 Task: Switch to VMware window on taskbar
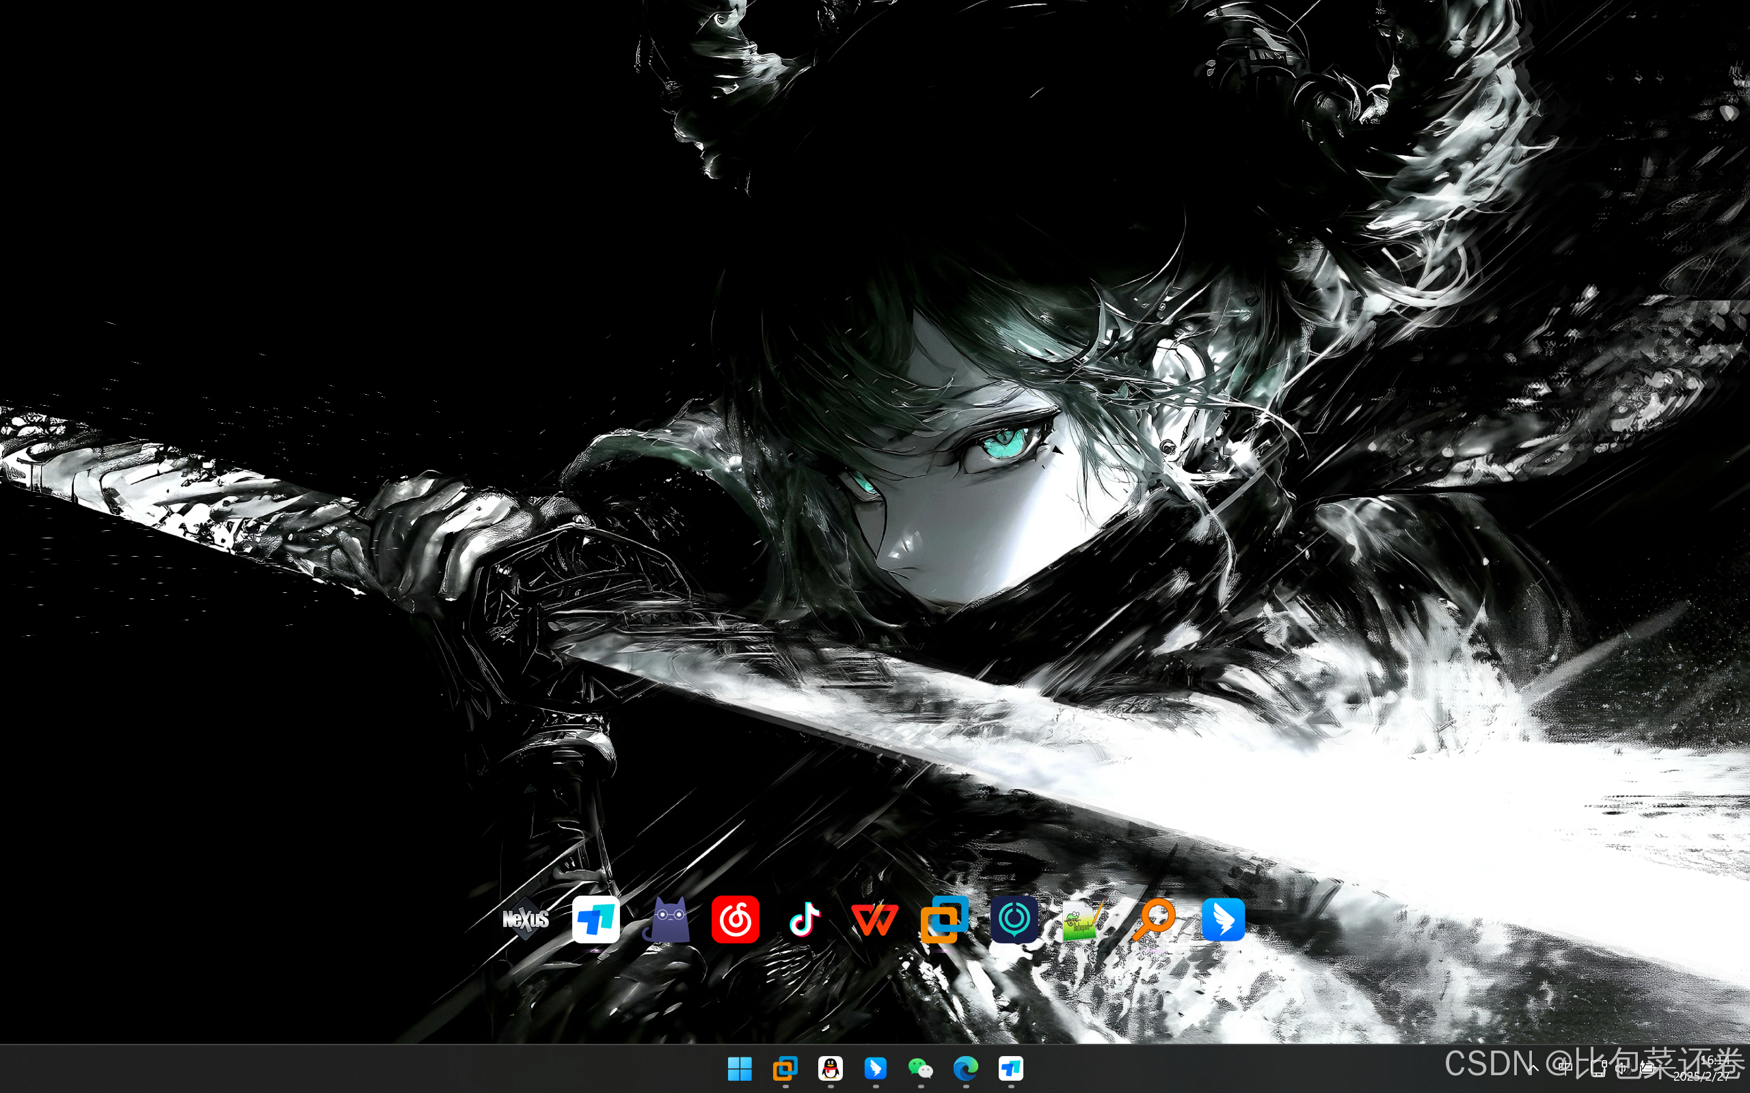785,1068
